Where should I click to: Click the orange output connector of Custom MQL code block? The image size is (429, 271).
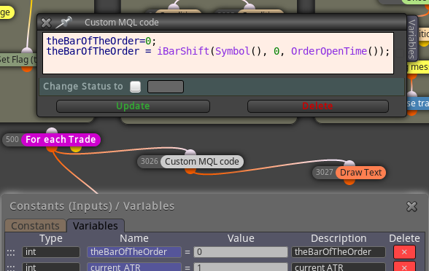point(190,170)
